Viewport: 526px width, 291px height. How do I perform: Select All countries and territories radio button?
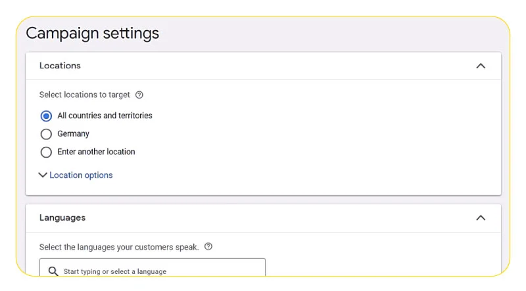(x=46, y=116)
